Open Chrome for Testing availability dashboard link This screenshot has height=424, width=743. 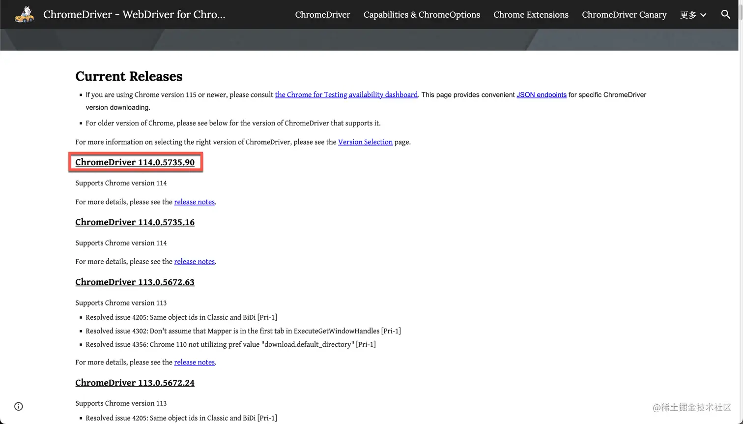coord(346,94)
